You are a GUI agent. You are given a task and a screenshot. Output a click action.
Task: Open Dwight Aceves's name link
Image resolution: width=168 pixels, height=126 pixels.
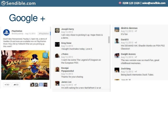128,54
